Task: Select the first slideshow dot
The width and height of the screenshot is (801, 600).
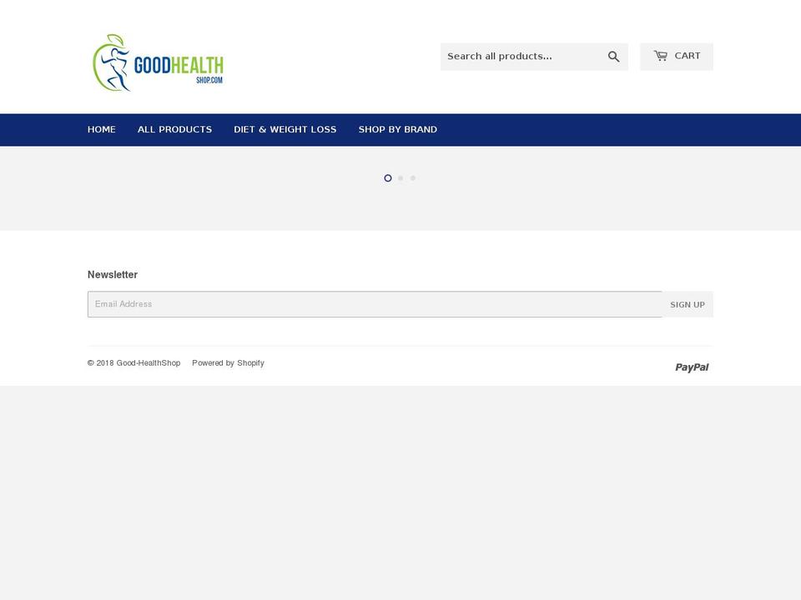Action: click(x=388, y=178)
